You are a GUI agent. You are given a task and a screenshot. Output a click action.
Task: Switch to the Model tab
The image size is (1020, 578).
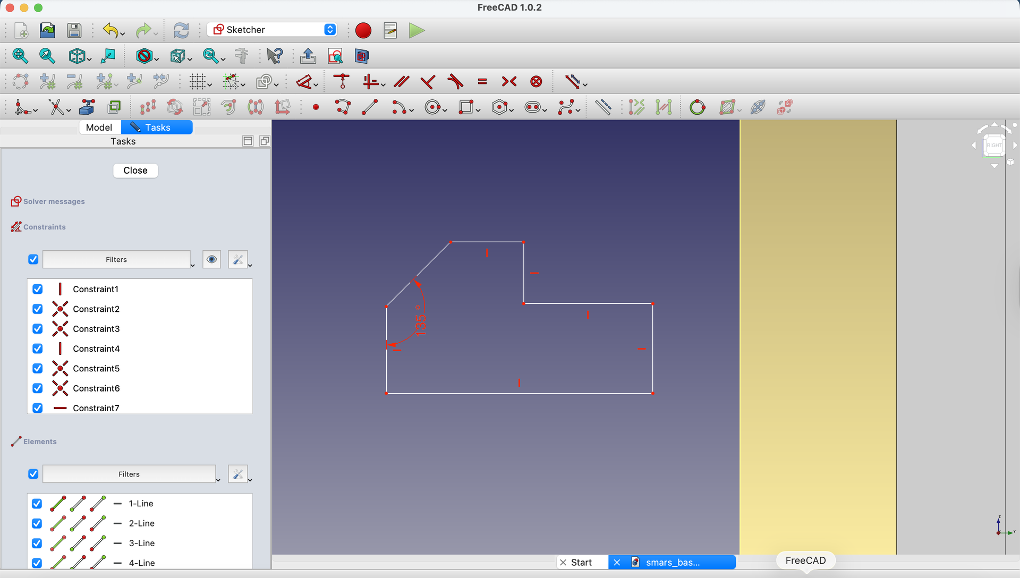[x=99, y=127]
